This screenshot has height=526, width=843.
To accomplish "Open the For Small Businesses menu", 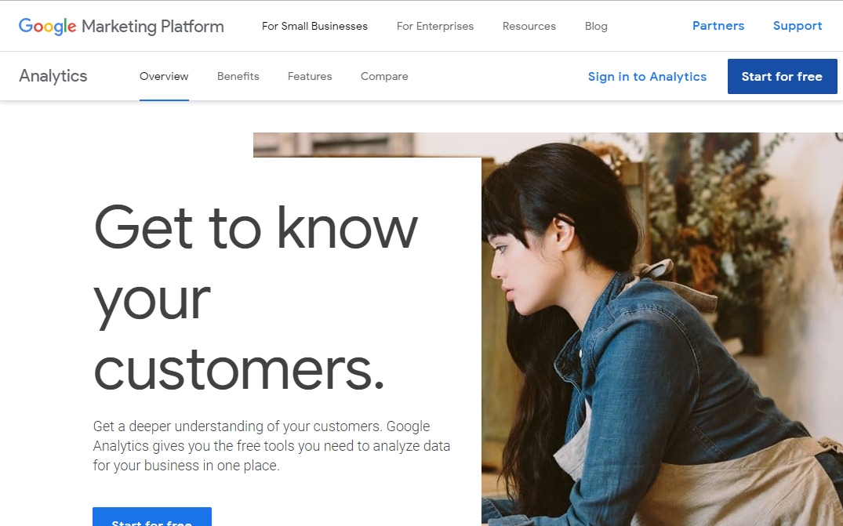I will coord(314,26).
